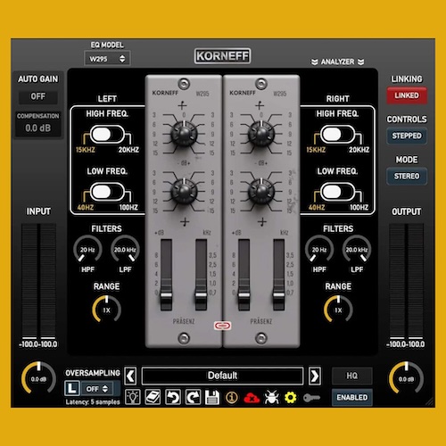The height and width of the screenshot is (446, 446).
Task: Click the Compensation 0.0 dB value
Action: pos(38,128)
